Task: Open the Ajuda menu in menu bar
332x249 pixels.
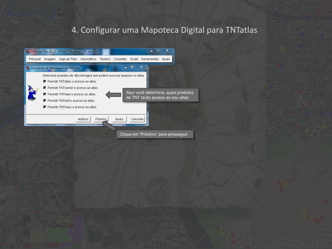Action: (166, 59)
